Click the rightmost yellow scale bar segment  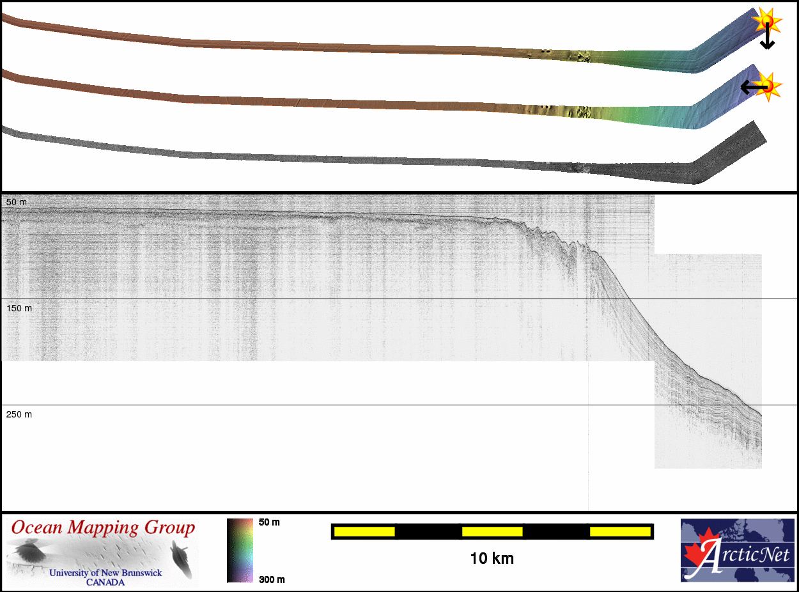tap(619, 531)
